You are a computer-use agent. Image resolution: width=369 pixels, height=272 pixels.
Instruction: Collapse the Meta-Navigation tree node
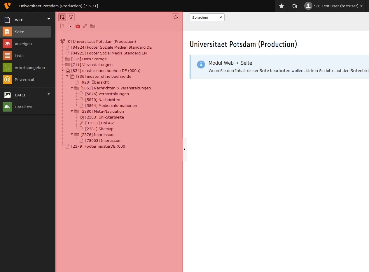pyautogui.click(x=72, y=111)
